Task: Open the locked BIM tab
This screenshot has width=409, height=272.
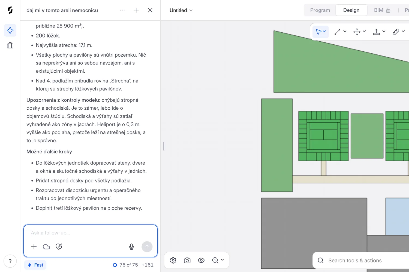Action: coord(382,10)
